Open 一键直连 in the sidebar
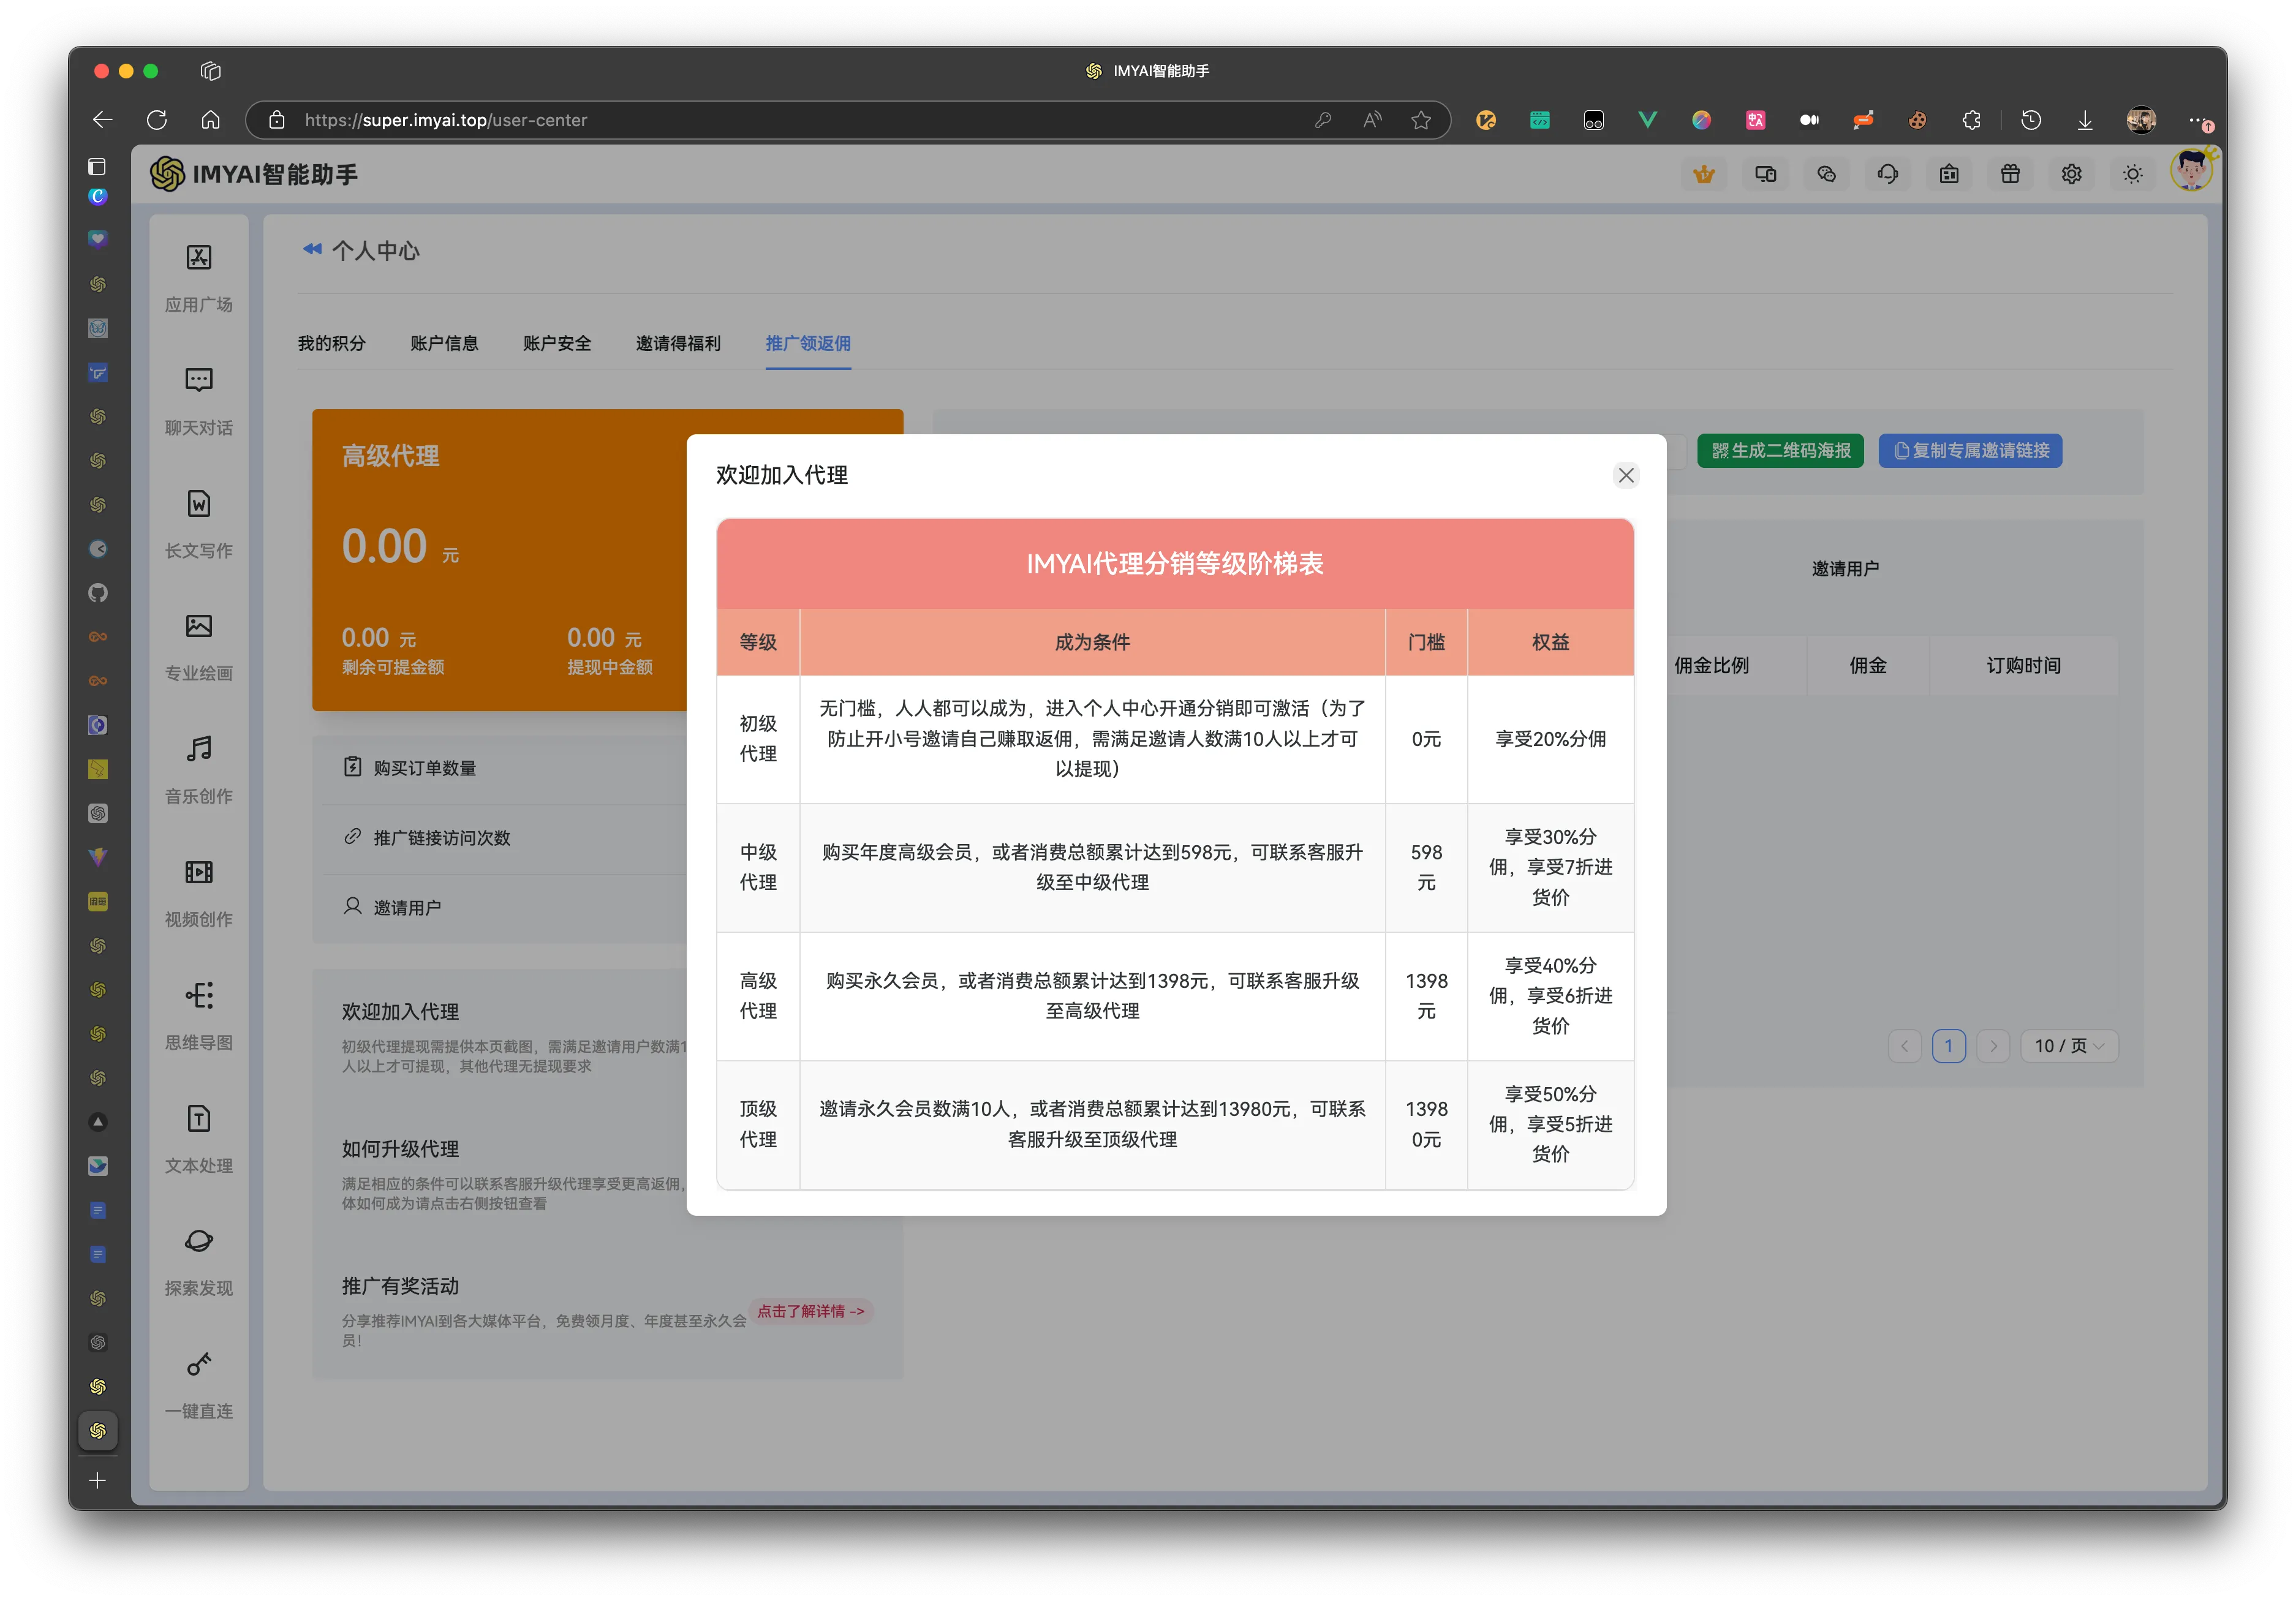The image size is (2296, 1601). (198, 1385)
